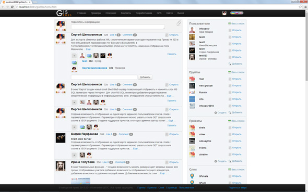
Task: Click the paperclip attach file icon
Action: tap(179, 23)
